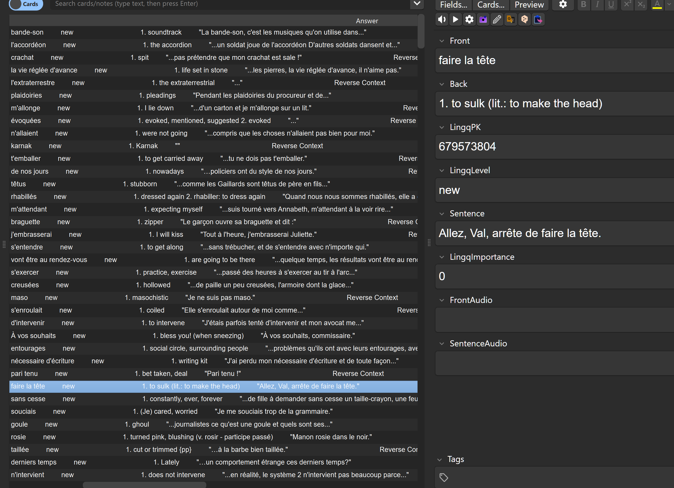Click the Google Translate icon
This screenshot has height=488, width=674.
[x=511, y=20]
